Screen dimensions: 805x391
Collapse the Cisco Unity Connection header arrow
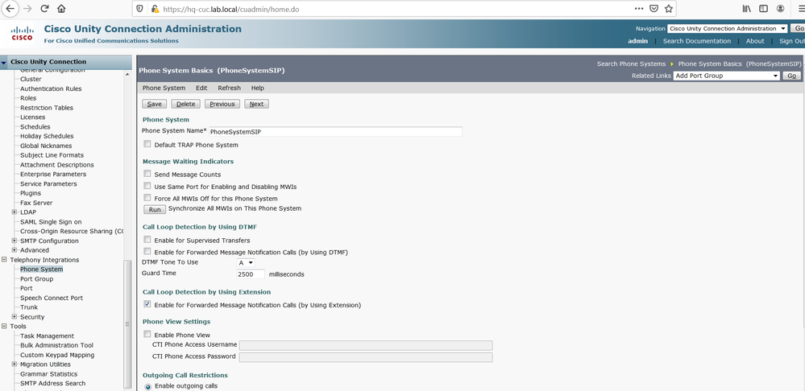tap(4, 63)
